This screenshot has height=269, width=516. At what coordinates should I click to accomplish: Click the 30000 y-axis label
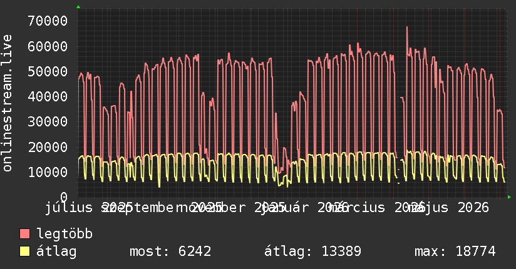(x=48, y=121)
